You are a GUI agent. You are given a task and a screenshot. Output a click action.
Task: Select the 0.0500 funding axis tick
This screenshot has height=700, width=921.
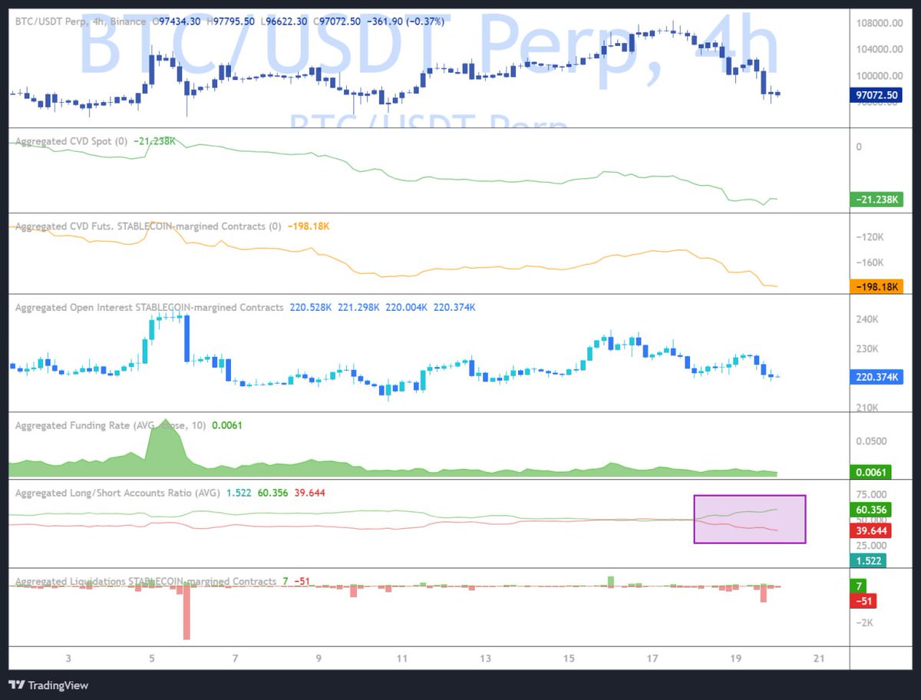pos(872,441)
